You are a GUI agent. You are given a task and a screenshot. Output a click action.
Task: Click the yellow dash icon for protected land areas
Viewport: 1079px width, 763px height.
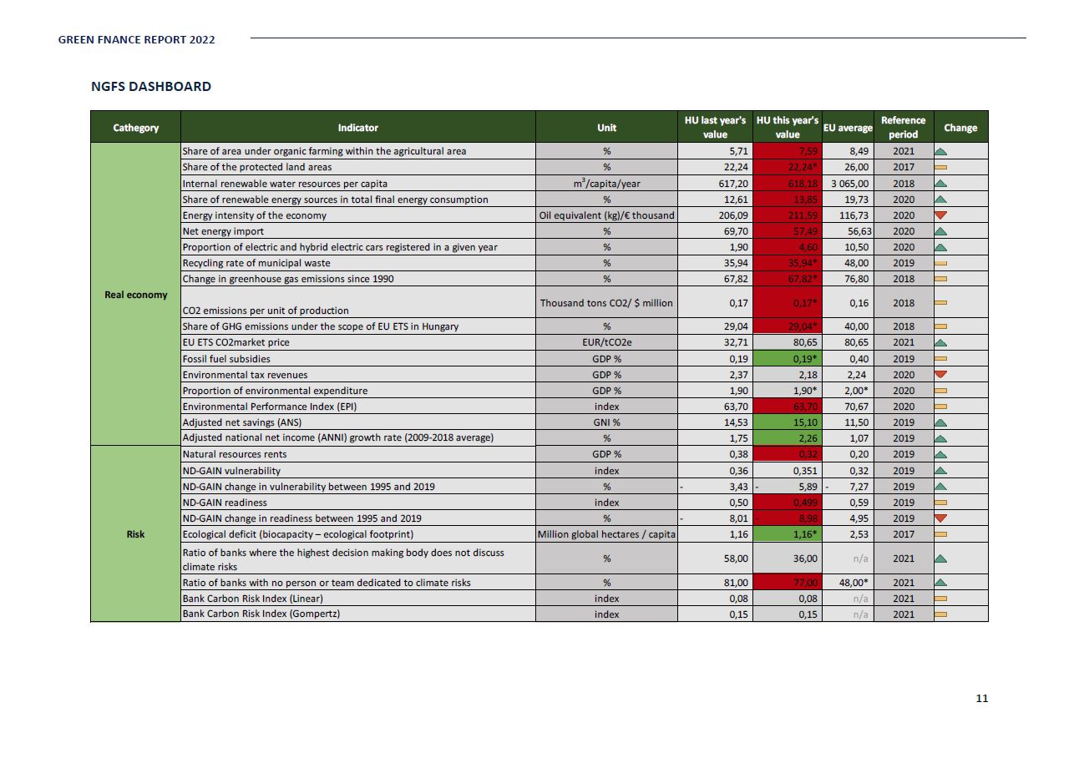click(x=940, y=167)
